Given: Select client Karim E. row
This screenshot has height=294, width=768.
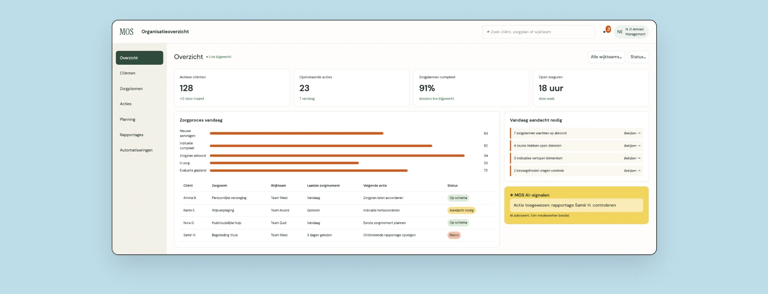Looking at the screenshot, I should click(337, 210).
